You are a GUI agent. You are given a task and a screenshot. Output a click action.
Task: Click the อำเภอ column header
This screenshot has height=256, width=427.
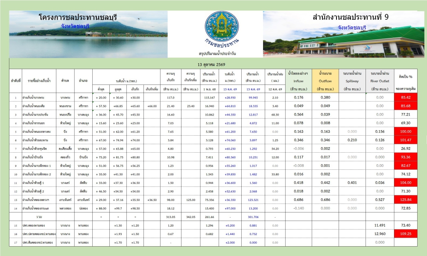pyautogui.click(x=83, y=81)
